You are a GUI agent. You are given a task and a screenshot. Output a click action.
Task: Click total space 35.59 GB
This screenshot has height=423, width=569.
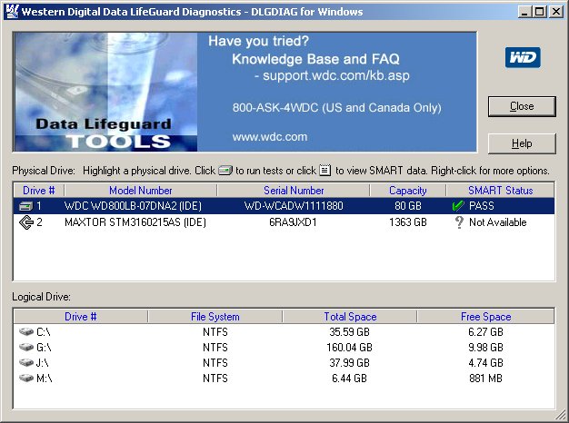pyautogui.click(x=349, y=331)
